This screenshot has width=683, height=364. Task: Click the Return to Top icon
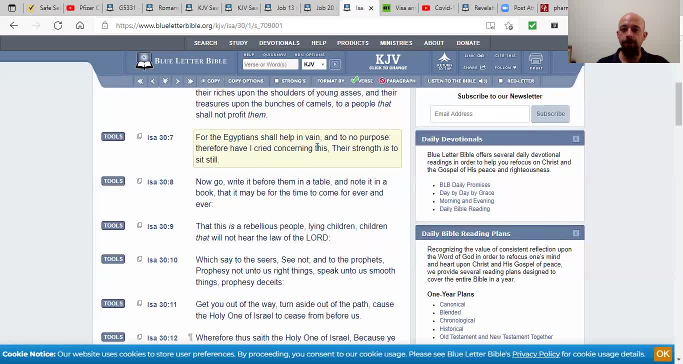[444, 61]
